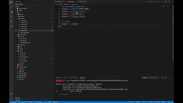Screen dimensions: 183x103
Task: Open the DEBUG CONSOLE panel tab
Action: [73, 78]
